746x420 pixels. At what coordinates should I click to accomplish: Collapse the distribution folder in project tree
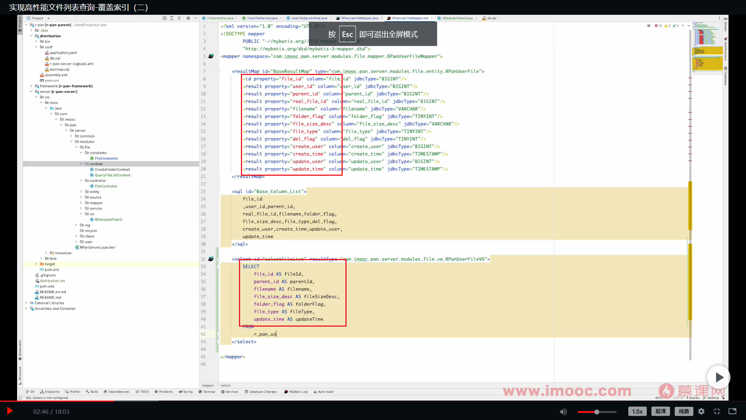(x=31, y=36)
